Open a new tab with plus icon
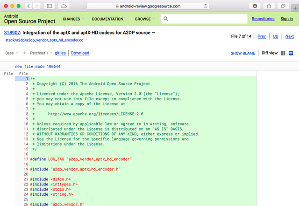Viewport: 299px width, 206px height. tap(295, 8)
